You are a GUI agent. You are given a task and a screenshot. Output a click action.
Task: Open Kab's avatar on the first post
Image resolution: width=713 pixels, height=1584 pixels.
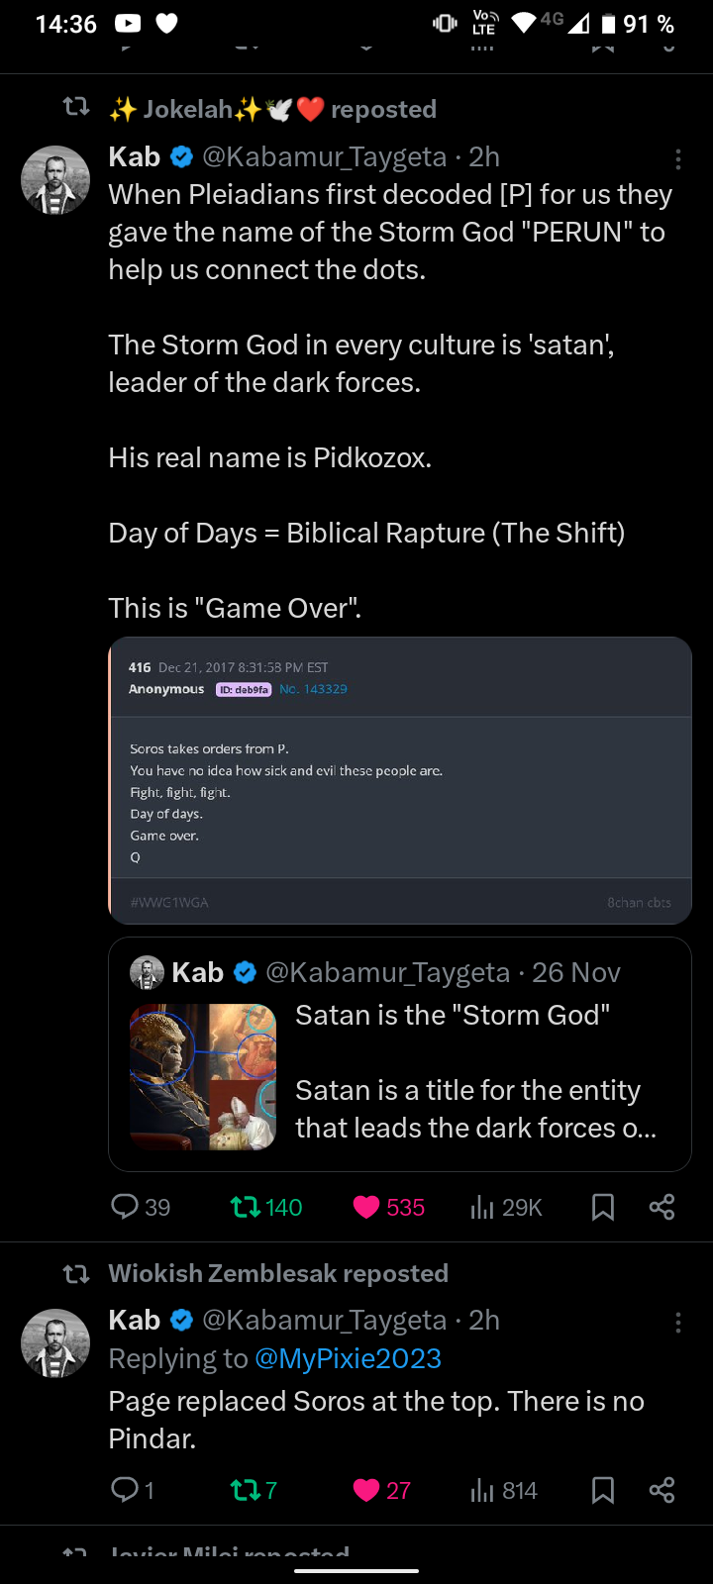pyautogui.click(x=55, y=180)
